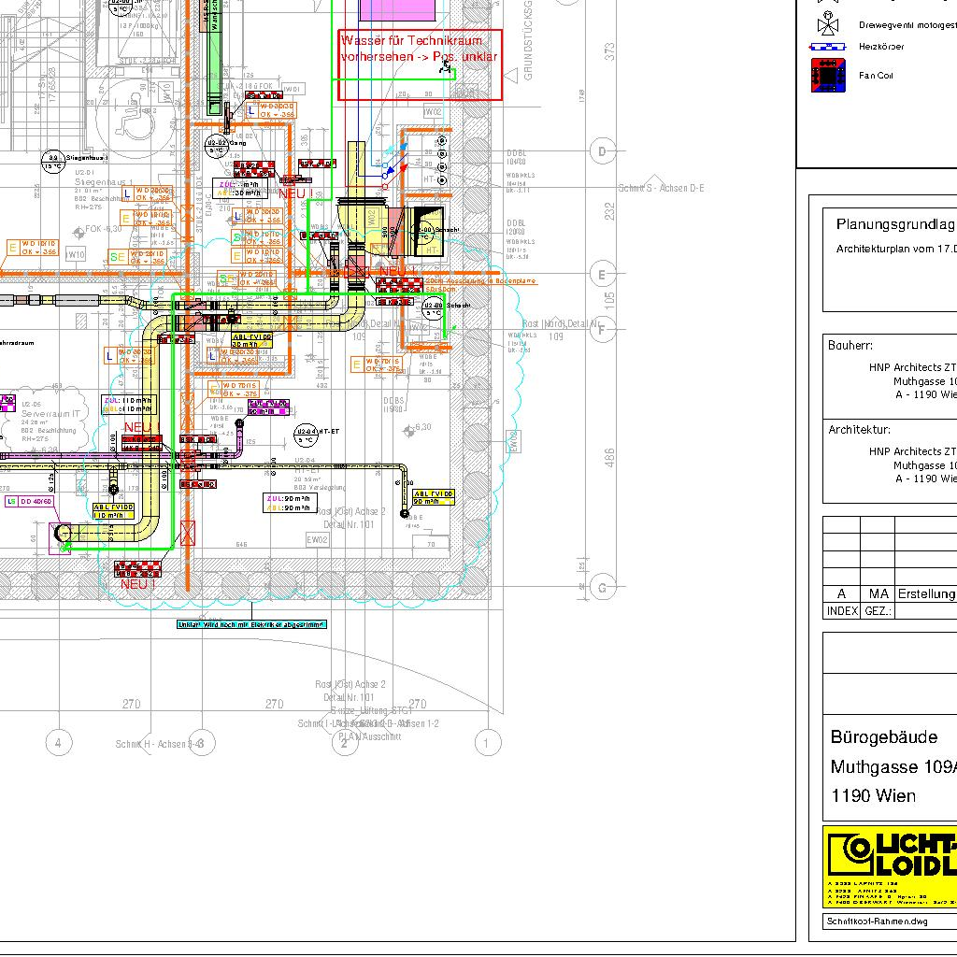Click the U2-04 HT-ET room temperature circle
The width and height of the screenshot is (957, 957).
coord(306,436)
